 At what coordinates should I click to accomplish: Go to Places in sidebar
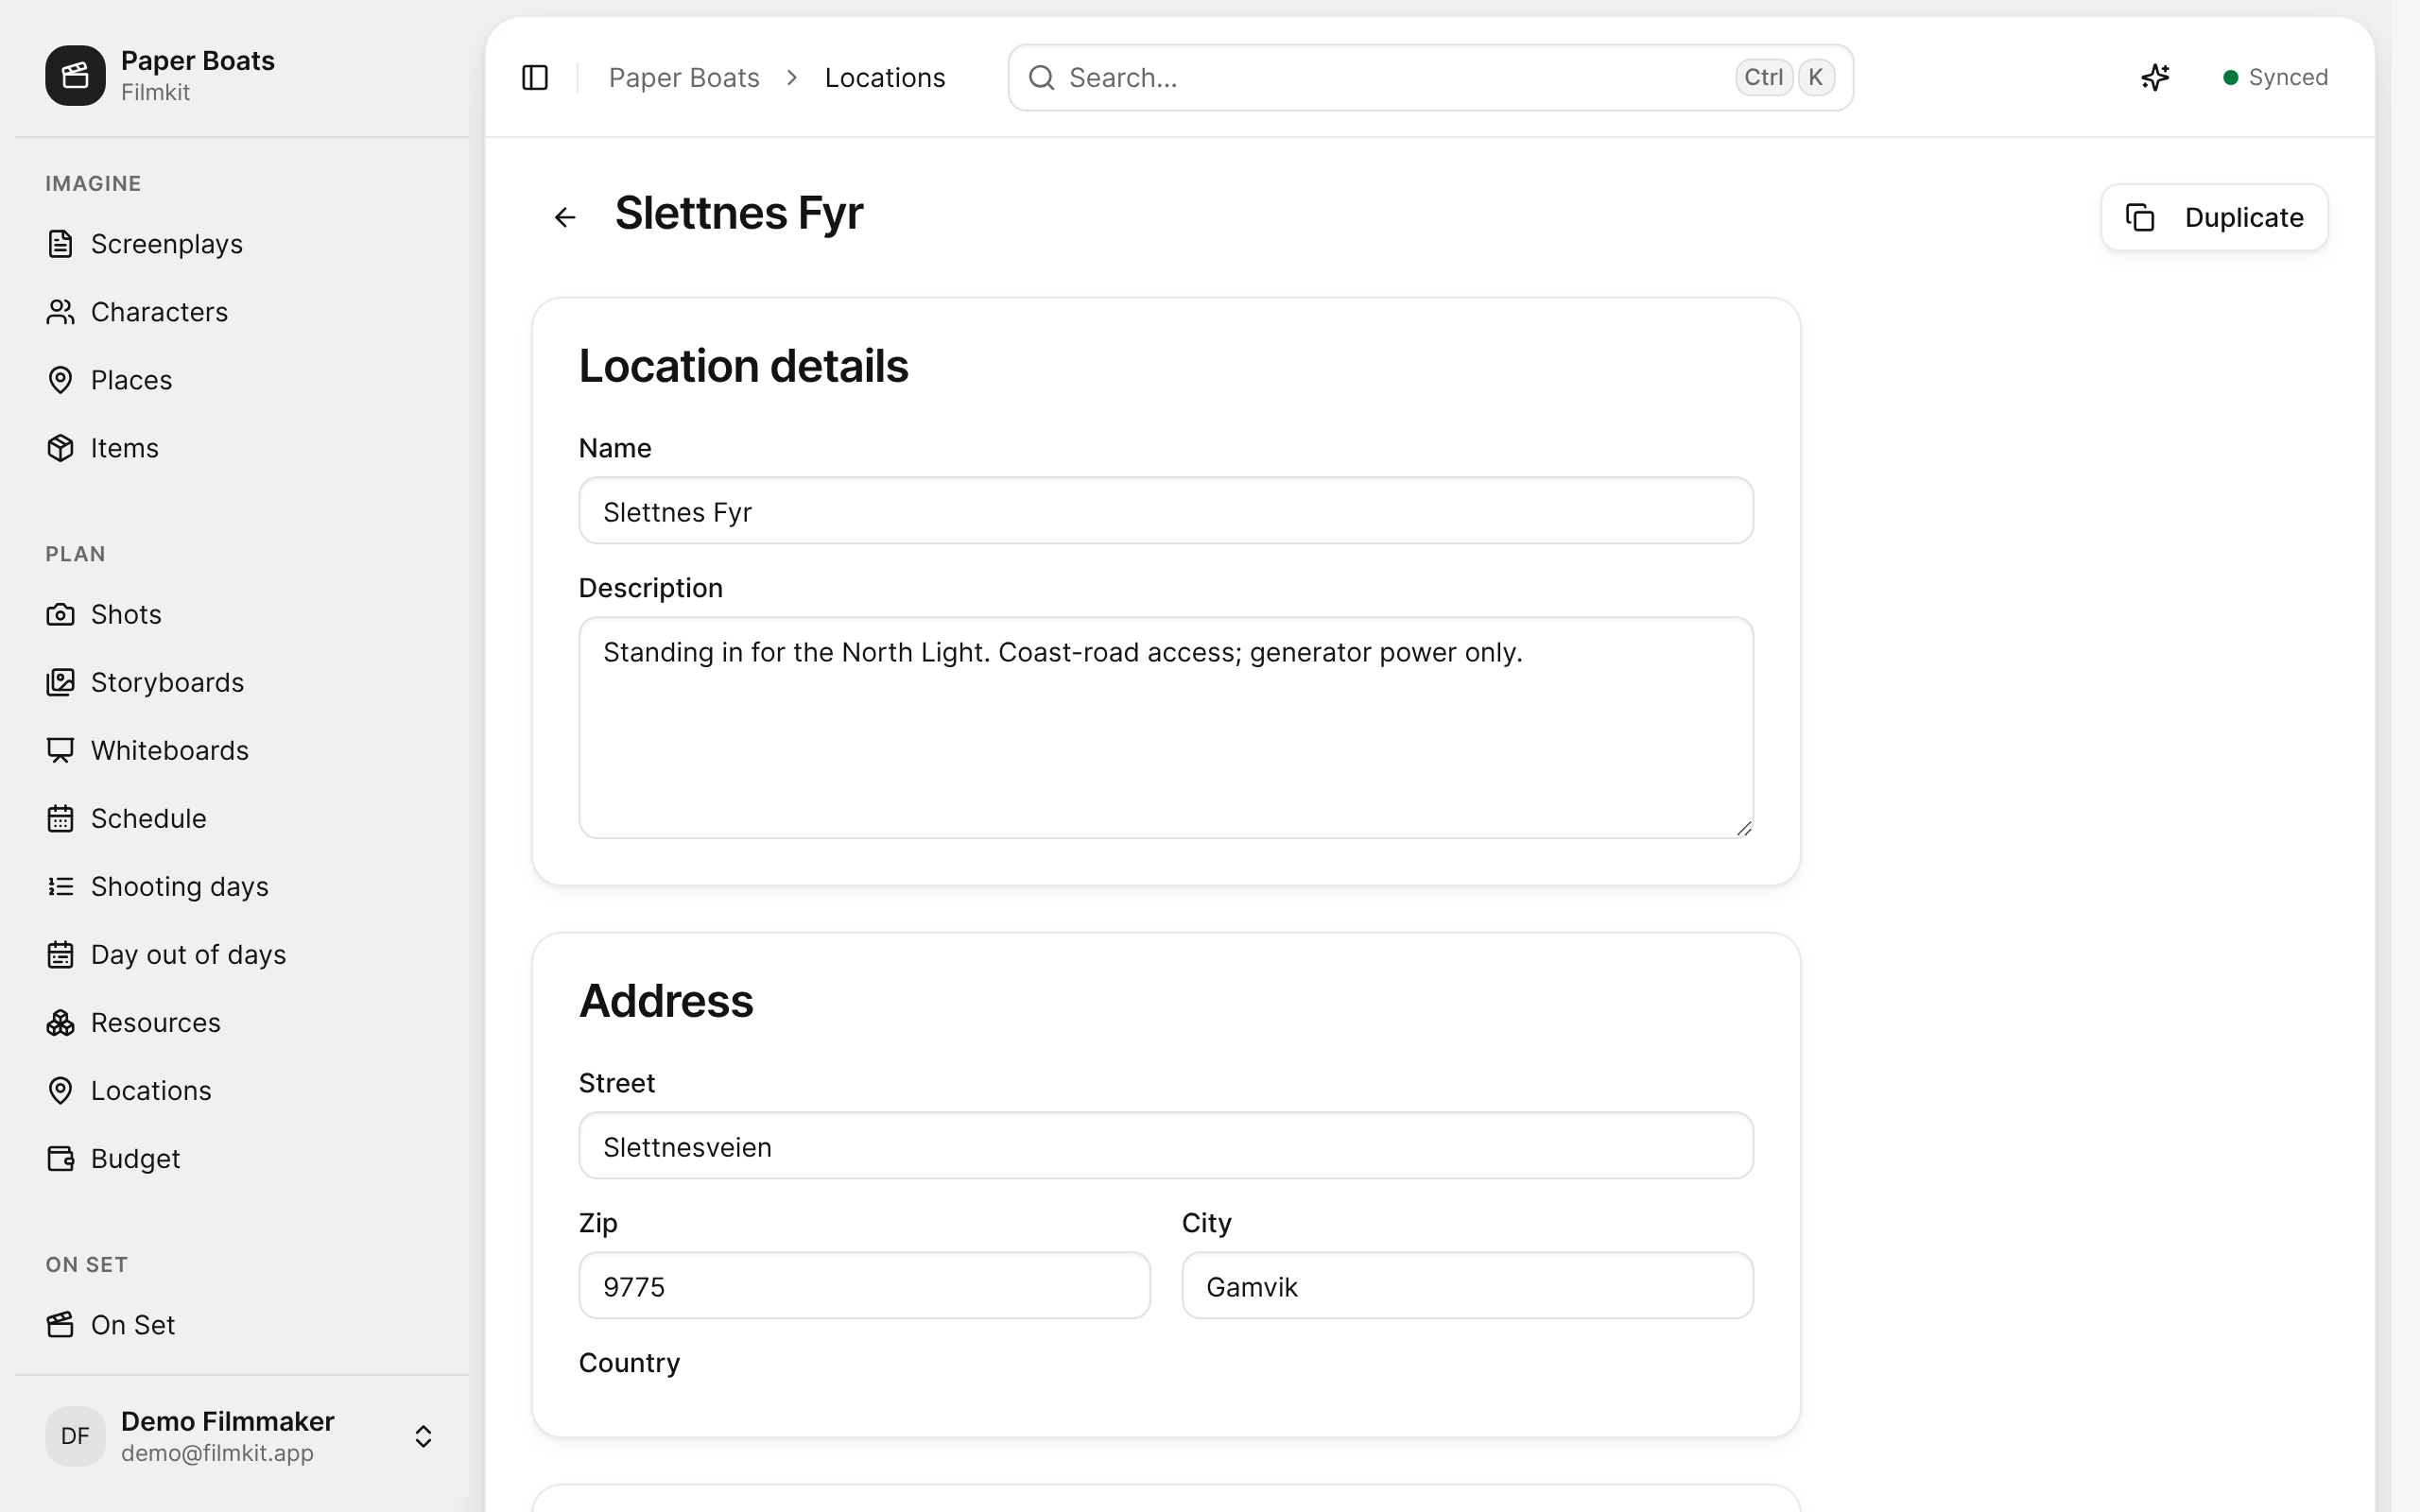242,380
